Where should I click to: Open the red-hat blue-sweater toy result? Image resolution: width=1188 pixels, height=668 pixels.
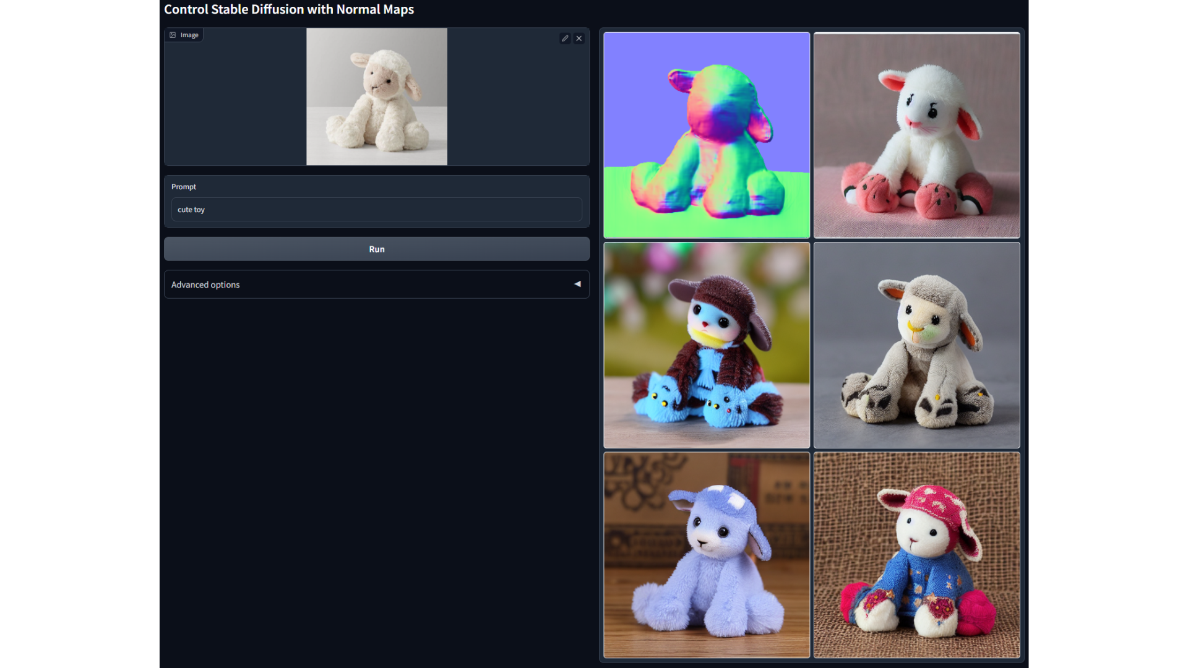(x=916, y=555)
